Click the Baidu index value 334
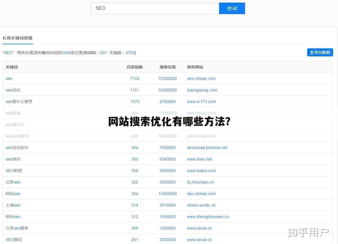The image size is (338, 244). (x=135, y=194)
